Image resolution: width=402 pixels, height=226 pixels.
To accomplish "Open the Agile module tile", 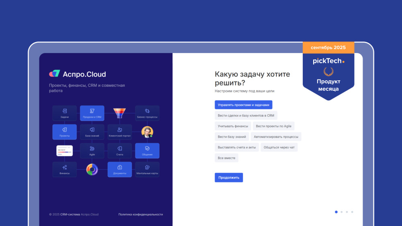I will (x=92, y=151).
